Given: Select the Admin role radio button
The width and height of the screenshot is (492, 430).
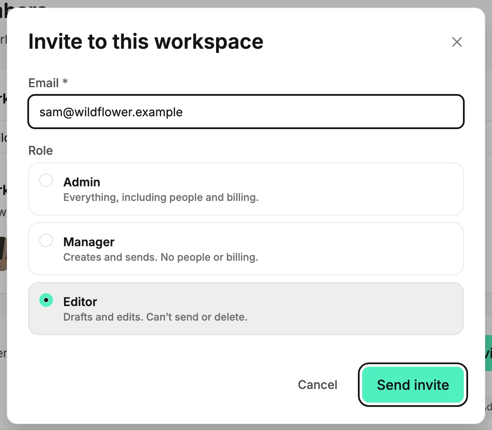Looking at the screenshot, I should (x=46, y=181).
